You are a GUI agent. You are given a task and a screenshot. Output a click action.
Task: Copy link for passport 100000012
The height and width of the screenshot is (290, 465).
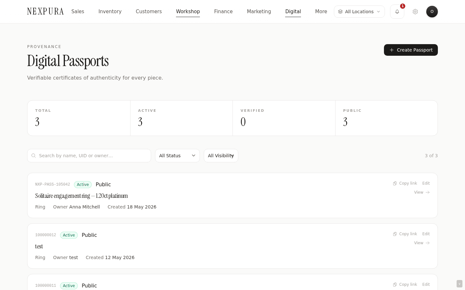(x=405, y=234)
